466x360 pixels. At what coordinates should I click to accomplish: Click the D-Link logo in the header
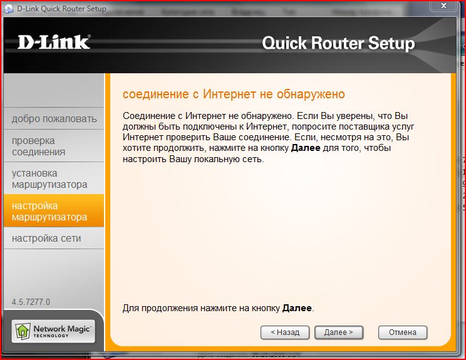54,42
